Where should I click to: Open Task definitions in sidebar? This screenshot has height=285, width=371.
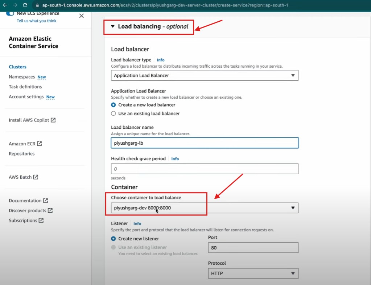point(25,87)
